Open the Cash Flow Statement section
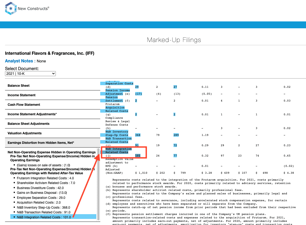 pyautogui.click(x=52, y=105)
